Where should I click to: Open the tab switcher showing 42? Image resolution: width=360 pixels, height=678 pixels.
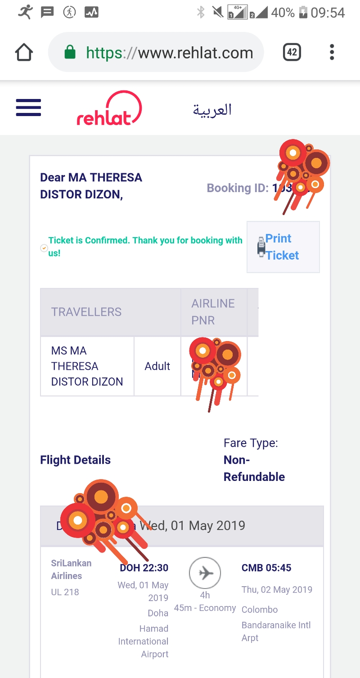click(x=292, y=53)
